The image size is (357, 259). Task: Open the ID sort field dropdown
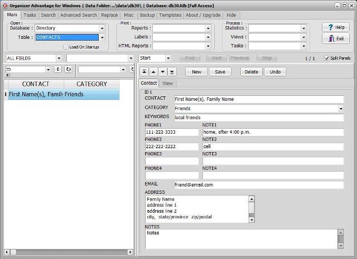(48, 70)
